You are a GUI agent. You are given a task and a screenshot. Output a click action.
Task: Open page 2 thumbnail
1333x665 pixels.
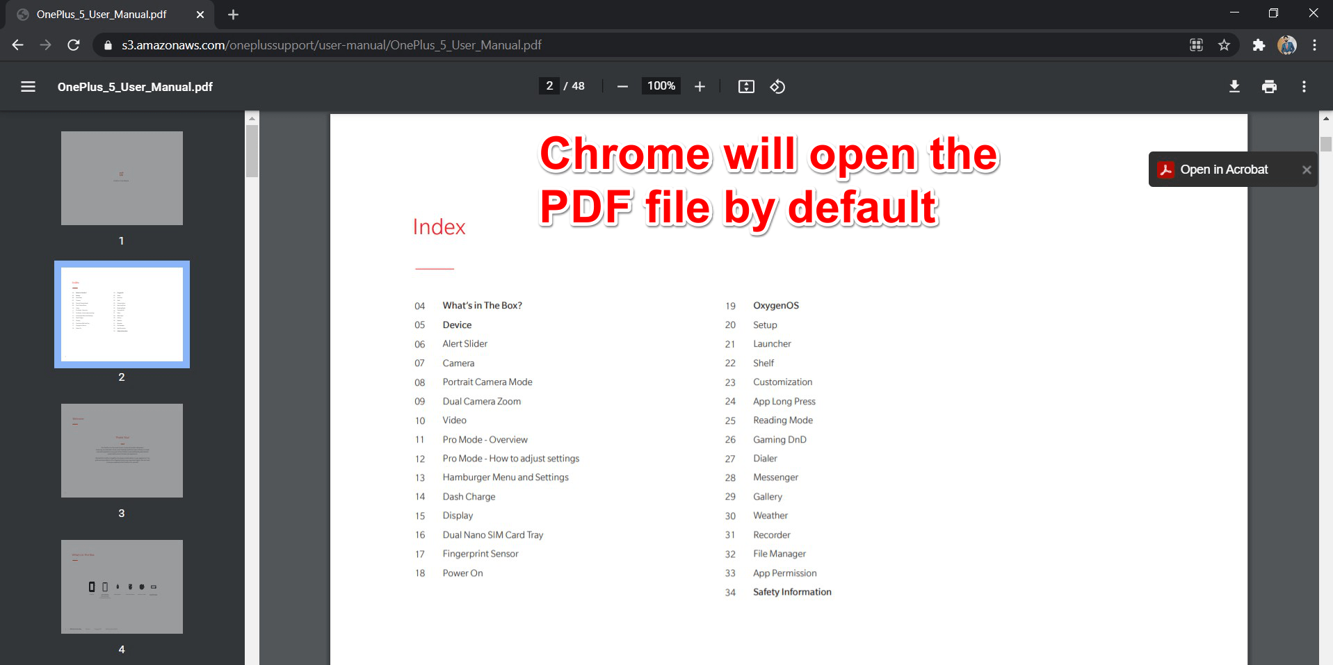pyautogui.click(x=122, y=314)
